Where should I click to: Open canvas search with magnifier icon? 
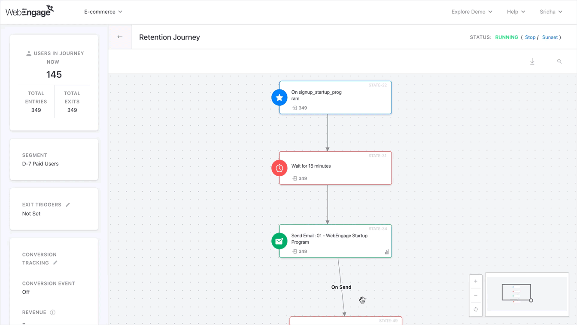(559, 61)
